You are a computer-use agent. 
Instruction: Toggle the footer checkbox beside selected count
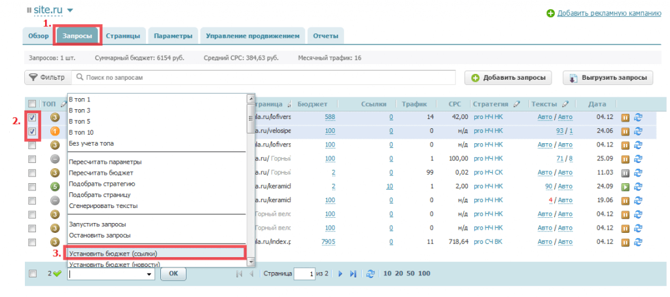tap(32, 273)
